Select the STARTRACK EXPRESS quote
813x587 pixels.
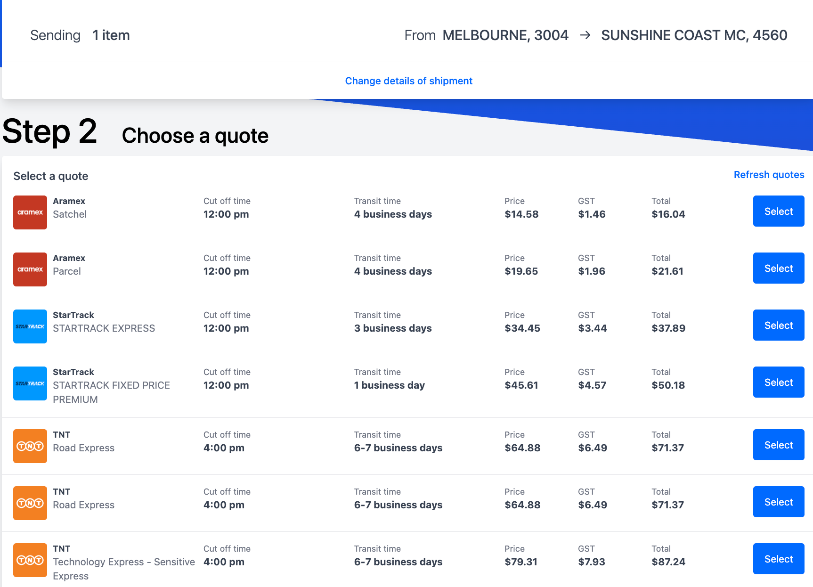coord(779,325)
